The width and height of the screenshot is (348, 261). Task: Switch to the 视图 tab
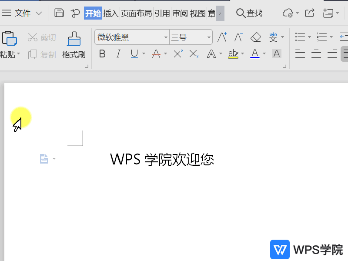pos(198,13)
